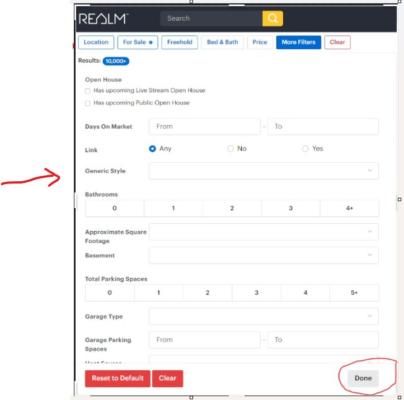Screen dimensions: 404x400
Task: Select the Link 'Yes' radio option
Action: (305, 149)
